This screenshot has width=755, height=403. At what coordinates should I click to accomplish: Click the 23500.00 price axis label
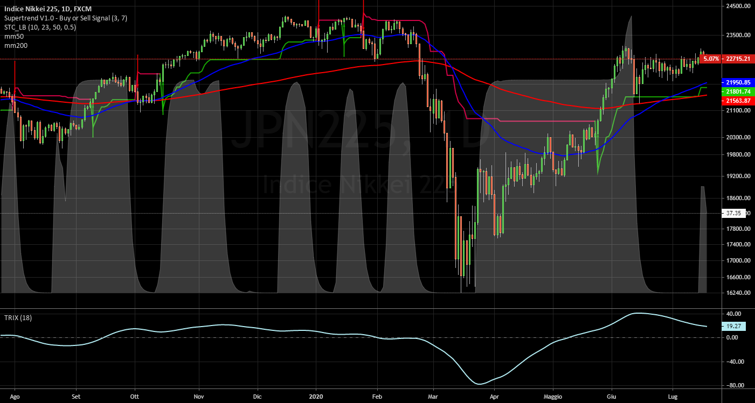pyautogui.click(x=738, y=35)
